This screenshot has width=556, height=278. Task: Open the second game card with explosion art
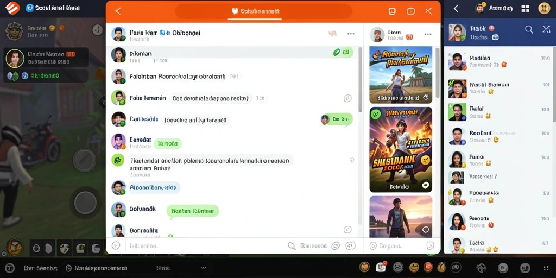(x=401, y=149)
